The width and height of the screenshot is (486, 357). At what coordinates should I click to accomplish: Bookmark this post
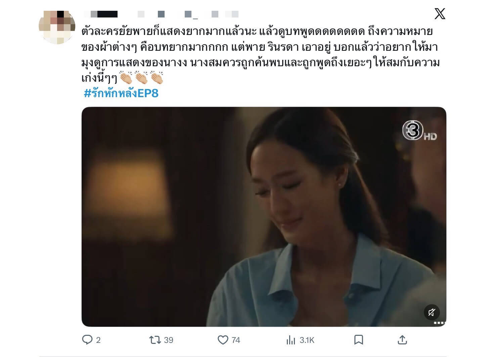coord(359,340)
